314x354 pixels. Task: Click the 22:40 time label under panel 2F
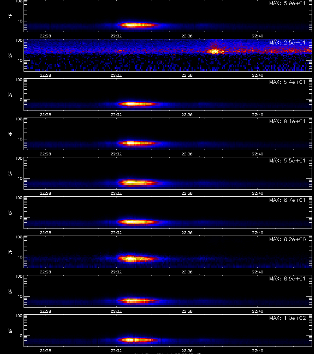pyautogui.click(x=258, y=75)
